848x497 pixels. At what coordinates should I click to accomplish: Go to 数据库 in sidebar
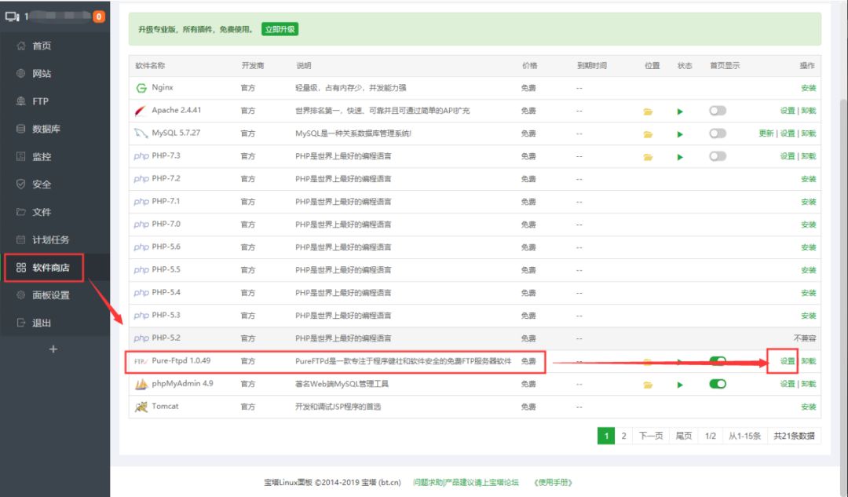click(x=46, y=129)
